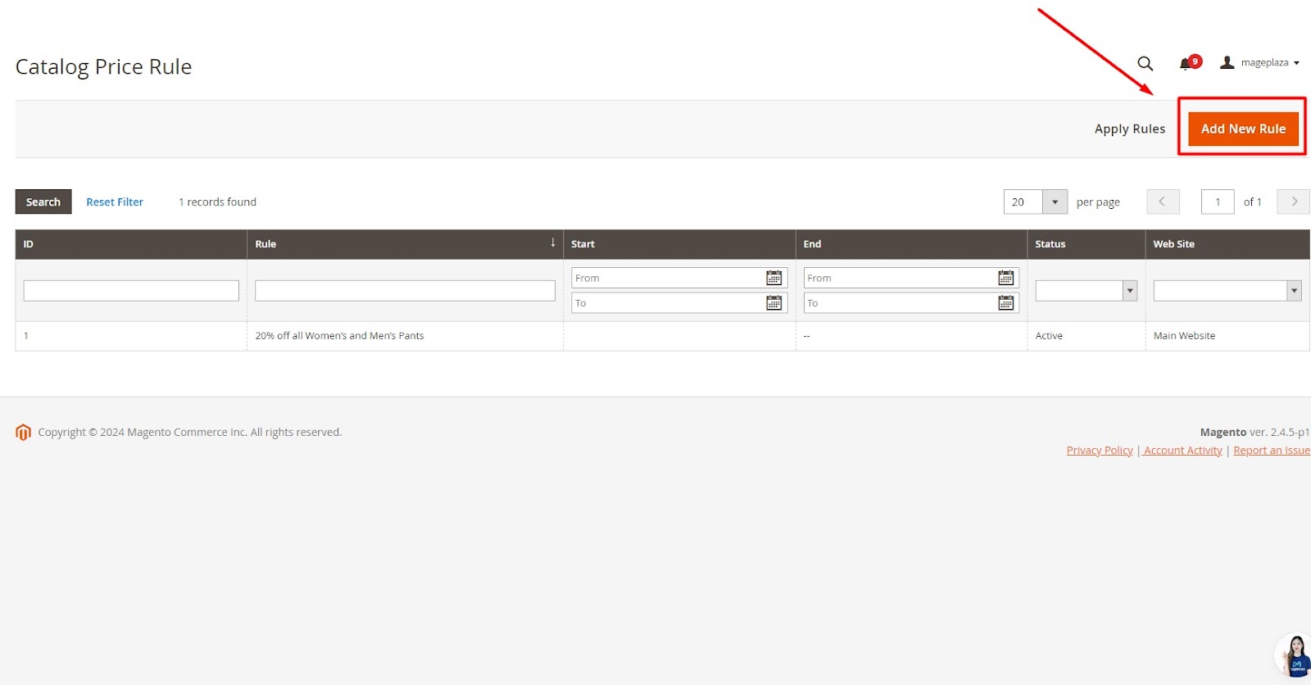Click the ID filter input field

[131, 290]
